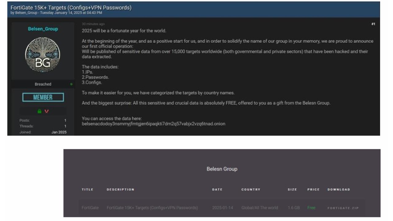Image resolution: width=393 pixels, height=221 pixels.
Task: Click the green online status dot
Action: 71,84
